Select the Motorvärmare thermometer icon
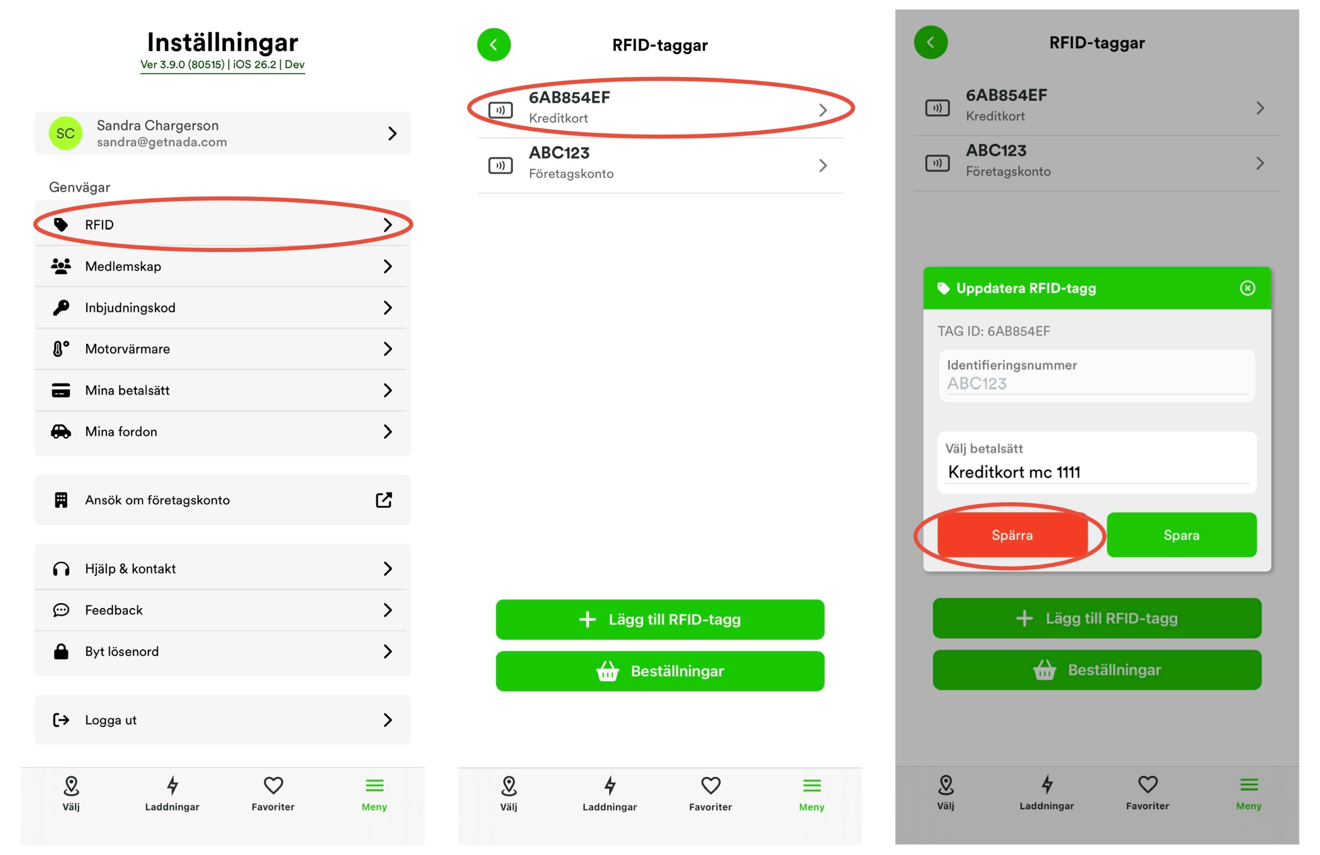The image size is (1320, 855). pyautogui.click(x=61, y=349)
